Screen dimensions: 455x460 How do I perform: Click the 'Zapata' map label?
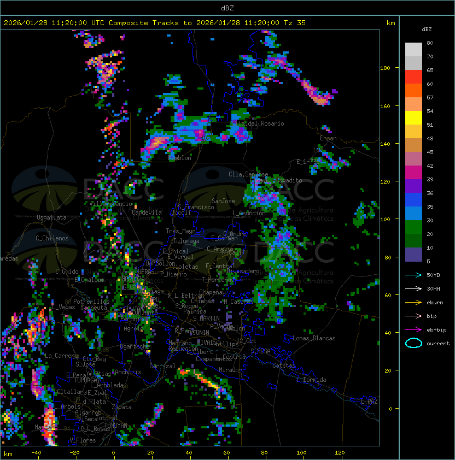point(121,407)
